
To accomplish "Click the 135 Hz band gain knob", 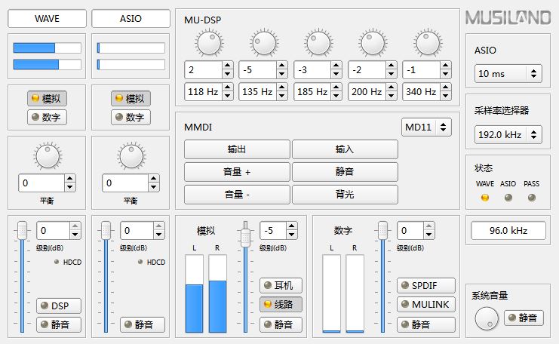I will pyautogui.click(x=264, y=43).
